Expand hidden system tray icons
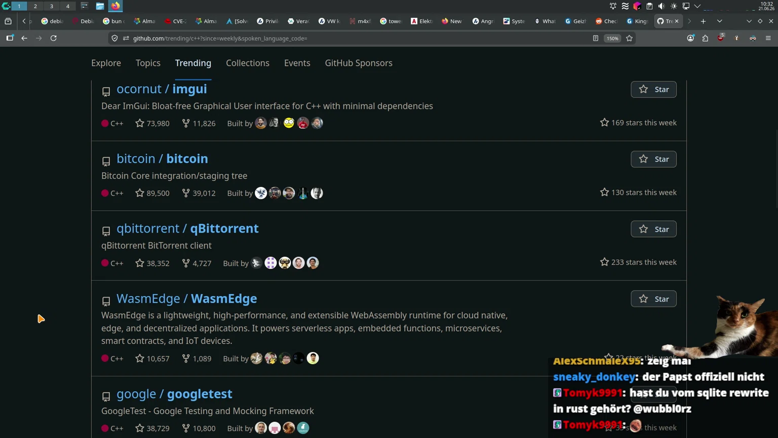 697,6
